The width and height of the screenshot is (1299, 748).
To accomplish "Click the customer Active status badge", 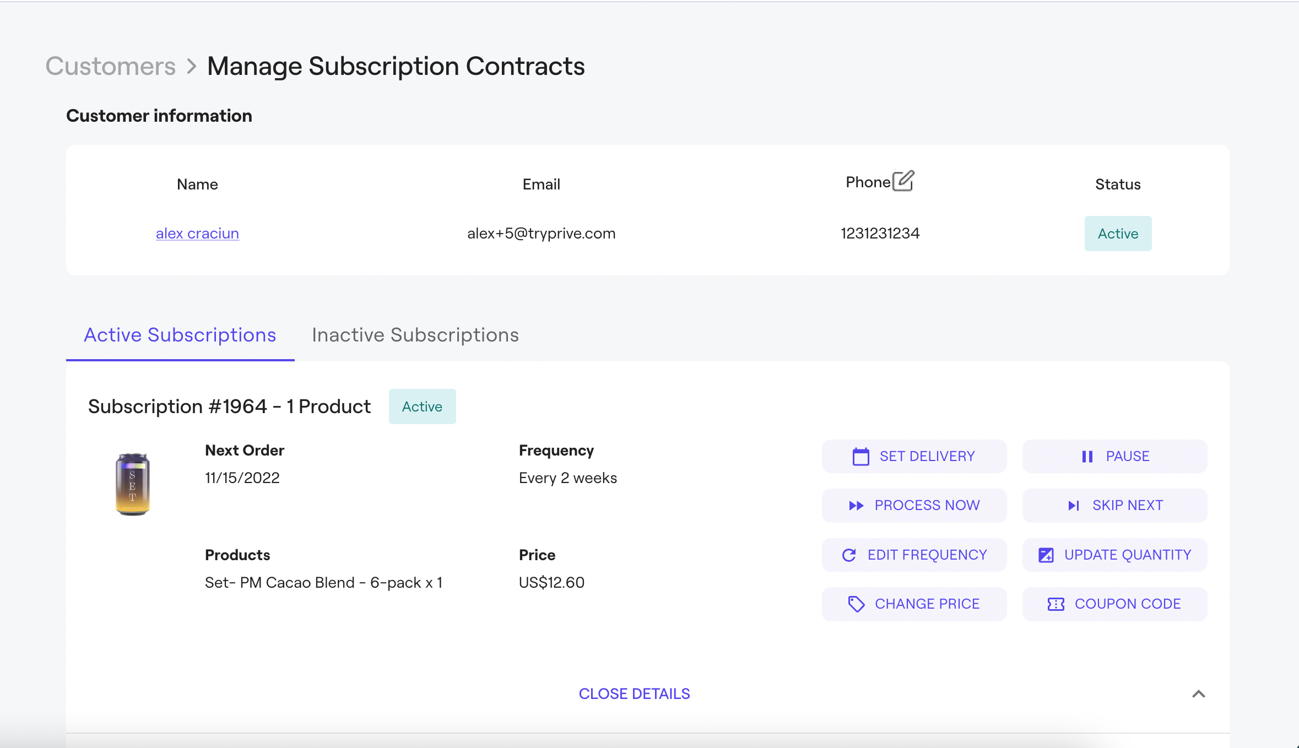I will (x=1118, y=234).
